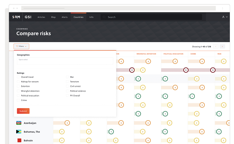Check the Extortion rating
This screenshot has width=234, height=144.
[x=18, y=86]
